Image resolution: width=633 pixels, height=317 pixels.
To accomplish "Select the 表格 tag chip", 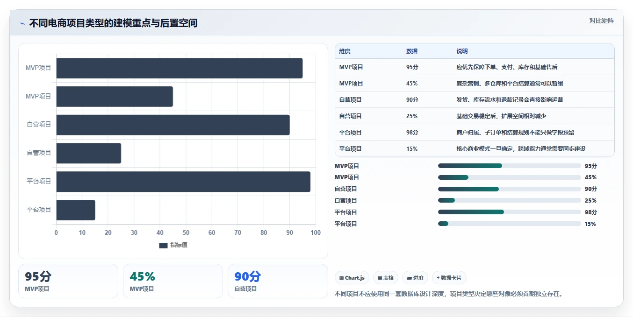I will (386, 278).
